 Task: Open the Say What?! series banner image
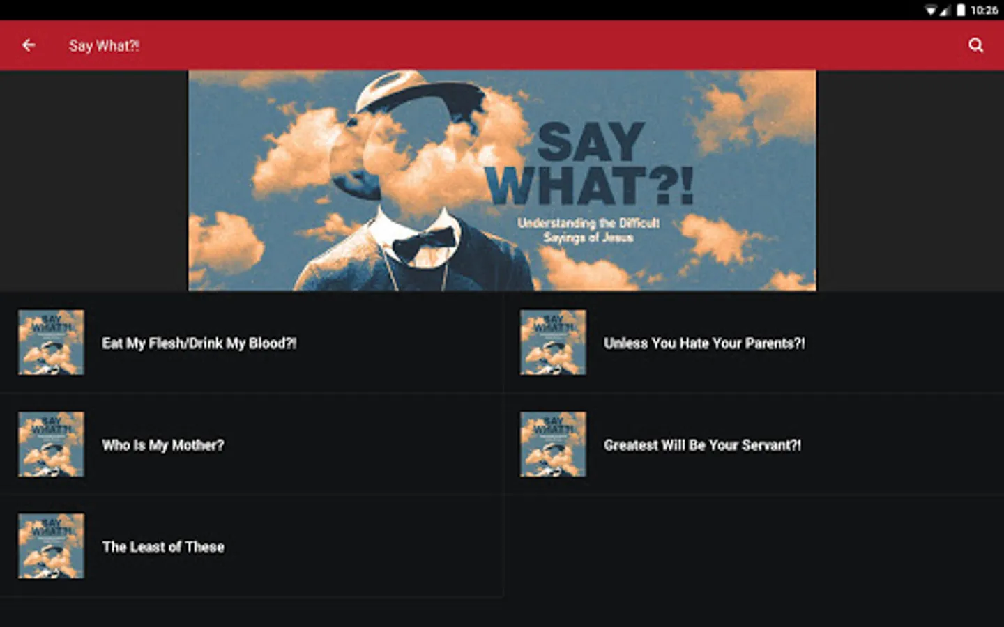coord(502,180)
